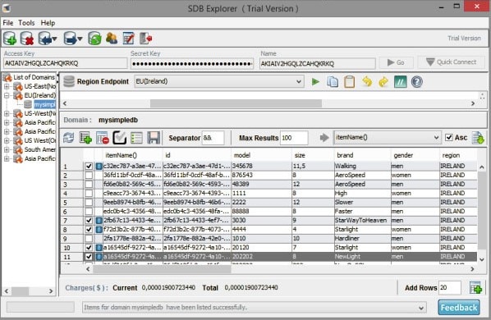
Task: Expand the US-West(N tree node
Action: click(7, 113)
